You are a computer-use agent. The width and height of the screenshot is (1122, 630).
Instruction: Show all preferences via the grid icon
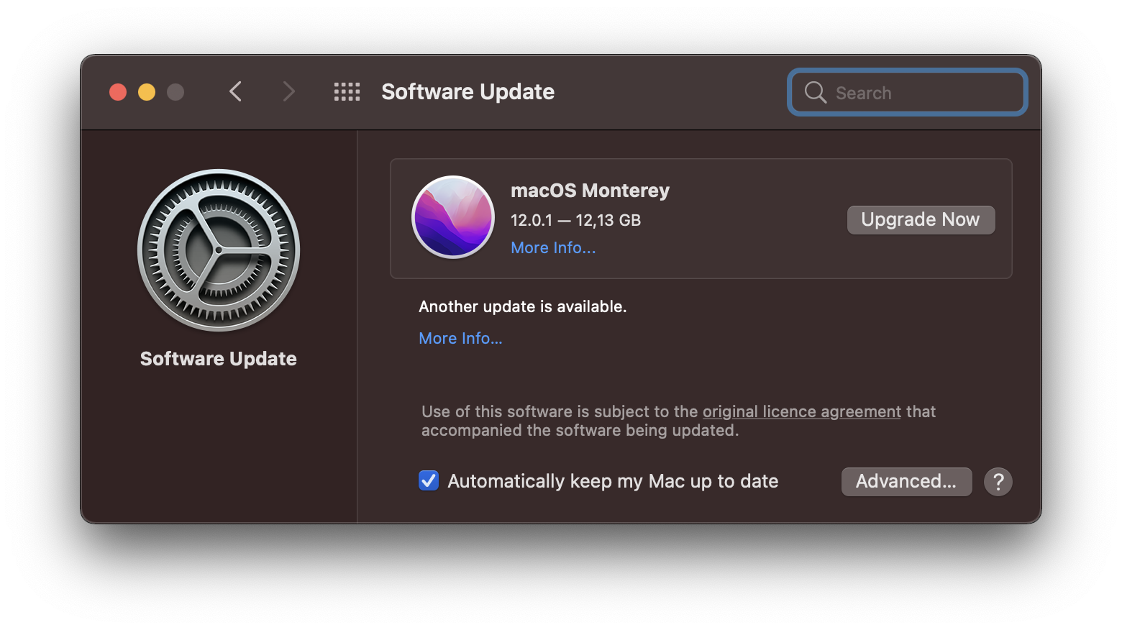347,92
